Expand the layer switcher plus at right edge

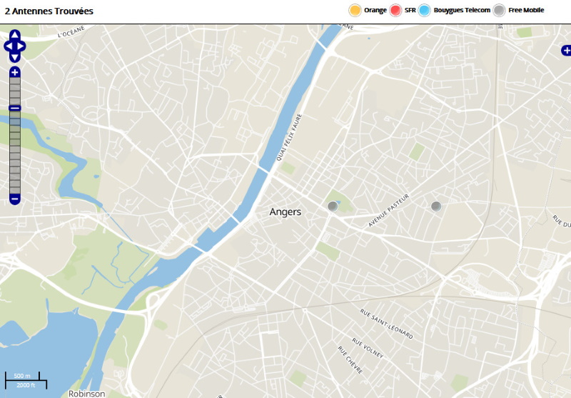[566, 50]
